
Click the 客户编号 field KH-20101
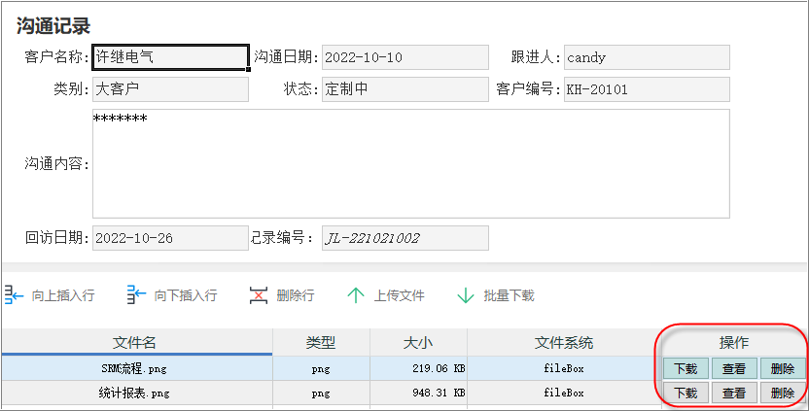[x=647, y=89]
